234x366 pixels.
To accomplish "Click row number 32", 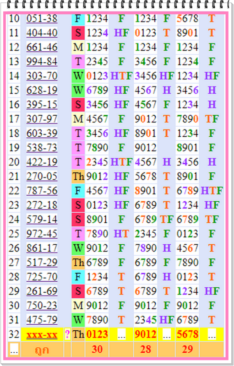I will 14,334.
